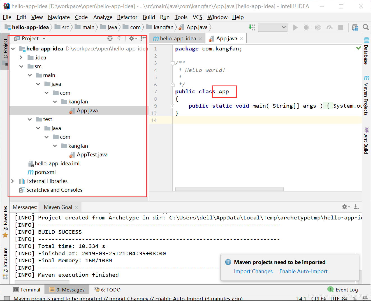Screen dimensions: 371x301
Task: Click the Search Everywhere magnifier icon
Action: [x=366, y=27]
